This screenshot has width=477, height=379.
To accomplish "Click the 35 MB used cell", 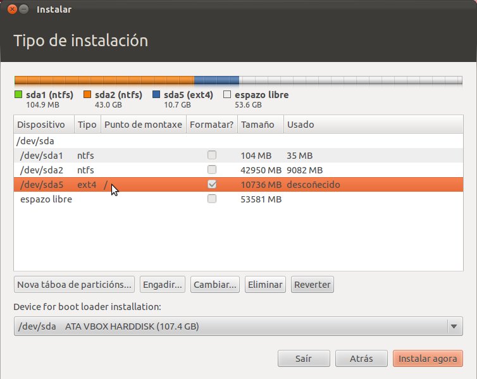I will click(299, 156).
